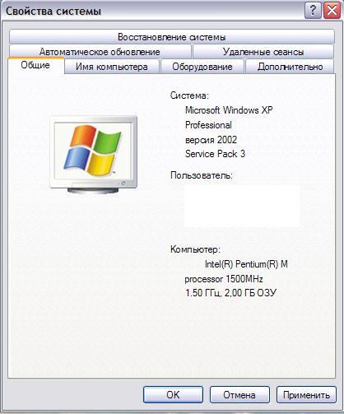Select the Удаленные сеансы tab
This screenshot has height=414, width=344.
point(263,52)
